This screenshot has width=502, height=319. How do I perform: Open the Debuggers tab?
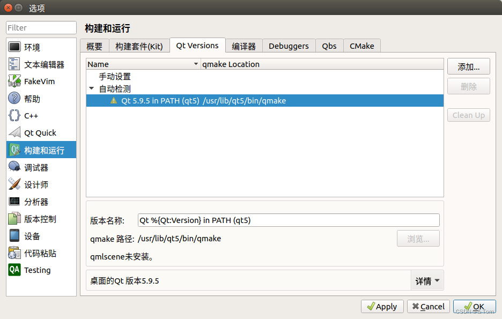289,46
